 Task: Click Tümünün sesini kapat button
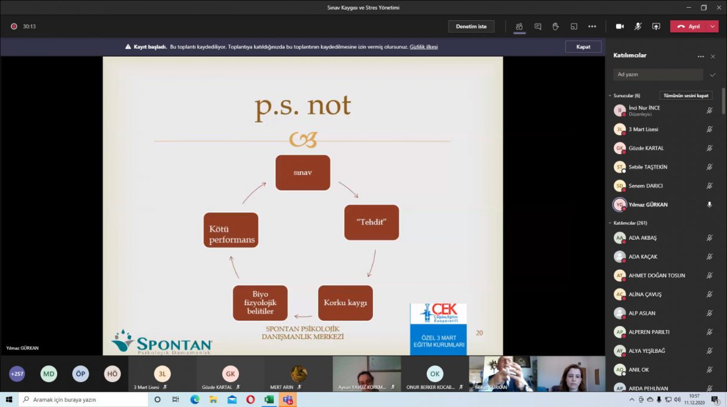[x=686, y=95]
